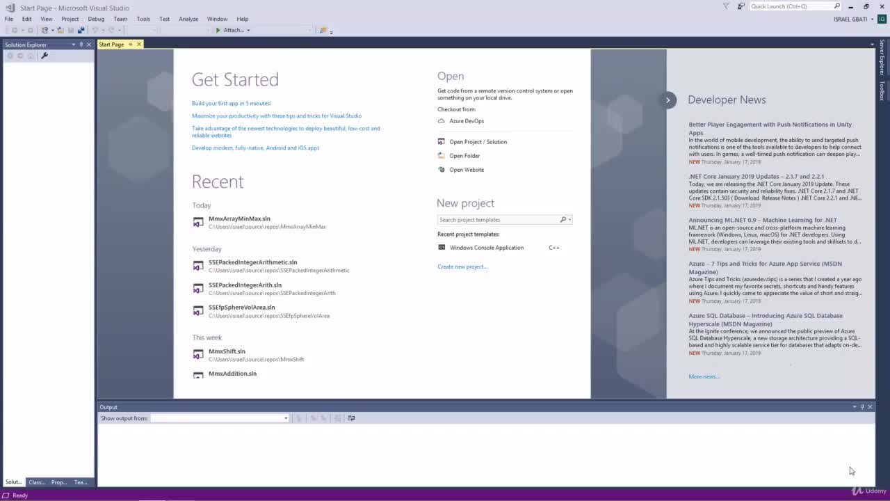Open 'Maximize your productivity' tips and tricks link
The height and width of the screenshot is (501, 890).
277,116
